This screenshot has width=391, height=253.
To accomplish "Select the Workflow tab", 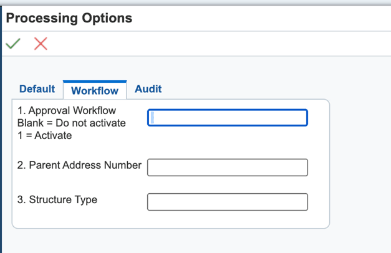I will pos(95,90).
